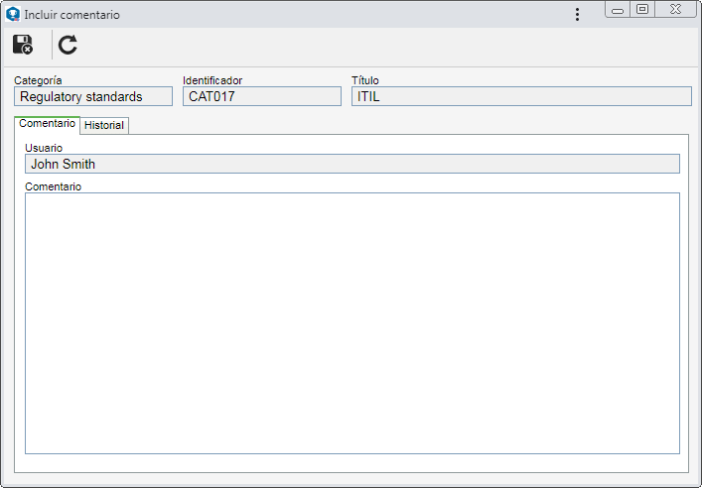702x488 pixels.
Task: Maximize the Incluir comentario window
Action: [x=642, y=9]
